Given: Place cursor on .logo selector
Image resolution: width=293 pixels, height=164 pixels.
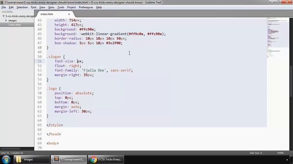Looking at the screenshot, I should (52, 88).
